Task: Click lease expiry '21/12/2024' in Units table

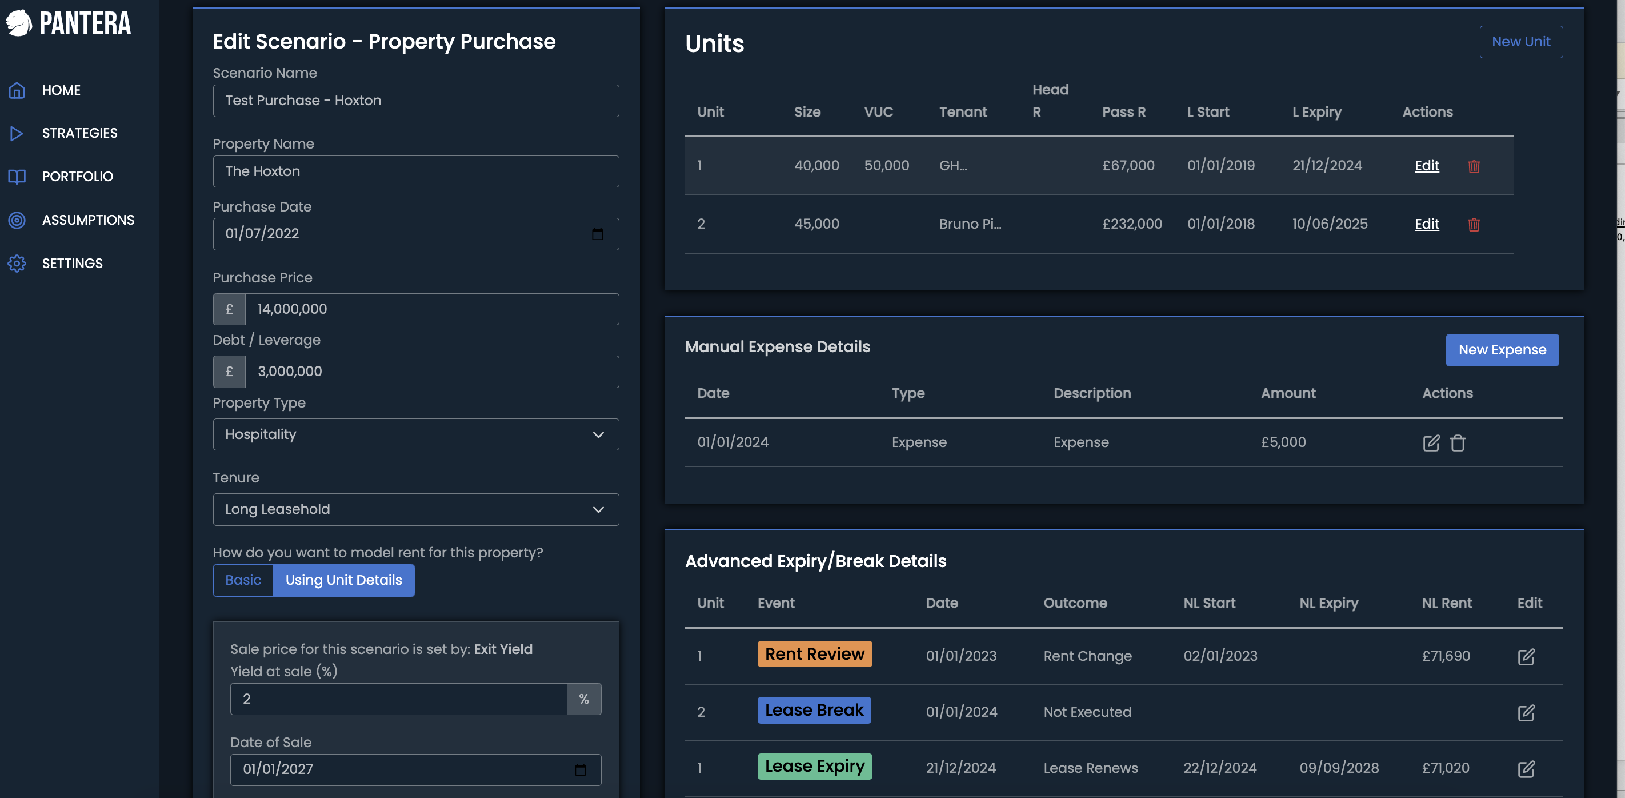Action: click(x=1327, y=165)
